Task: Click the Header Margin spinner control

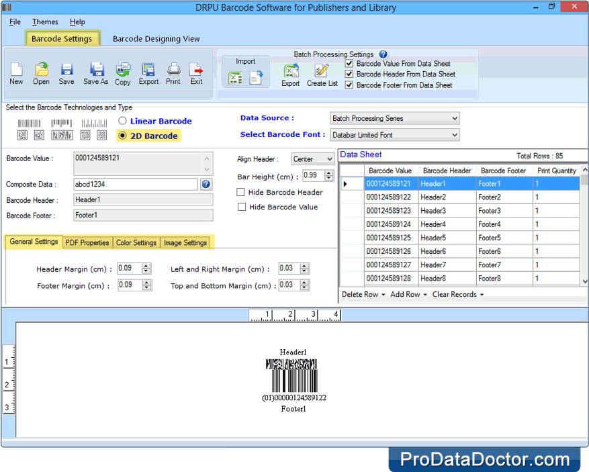Action: pos(146,269)
